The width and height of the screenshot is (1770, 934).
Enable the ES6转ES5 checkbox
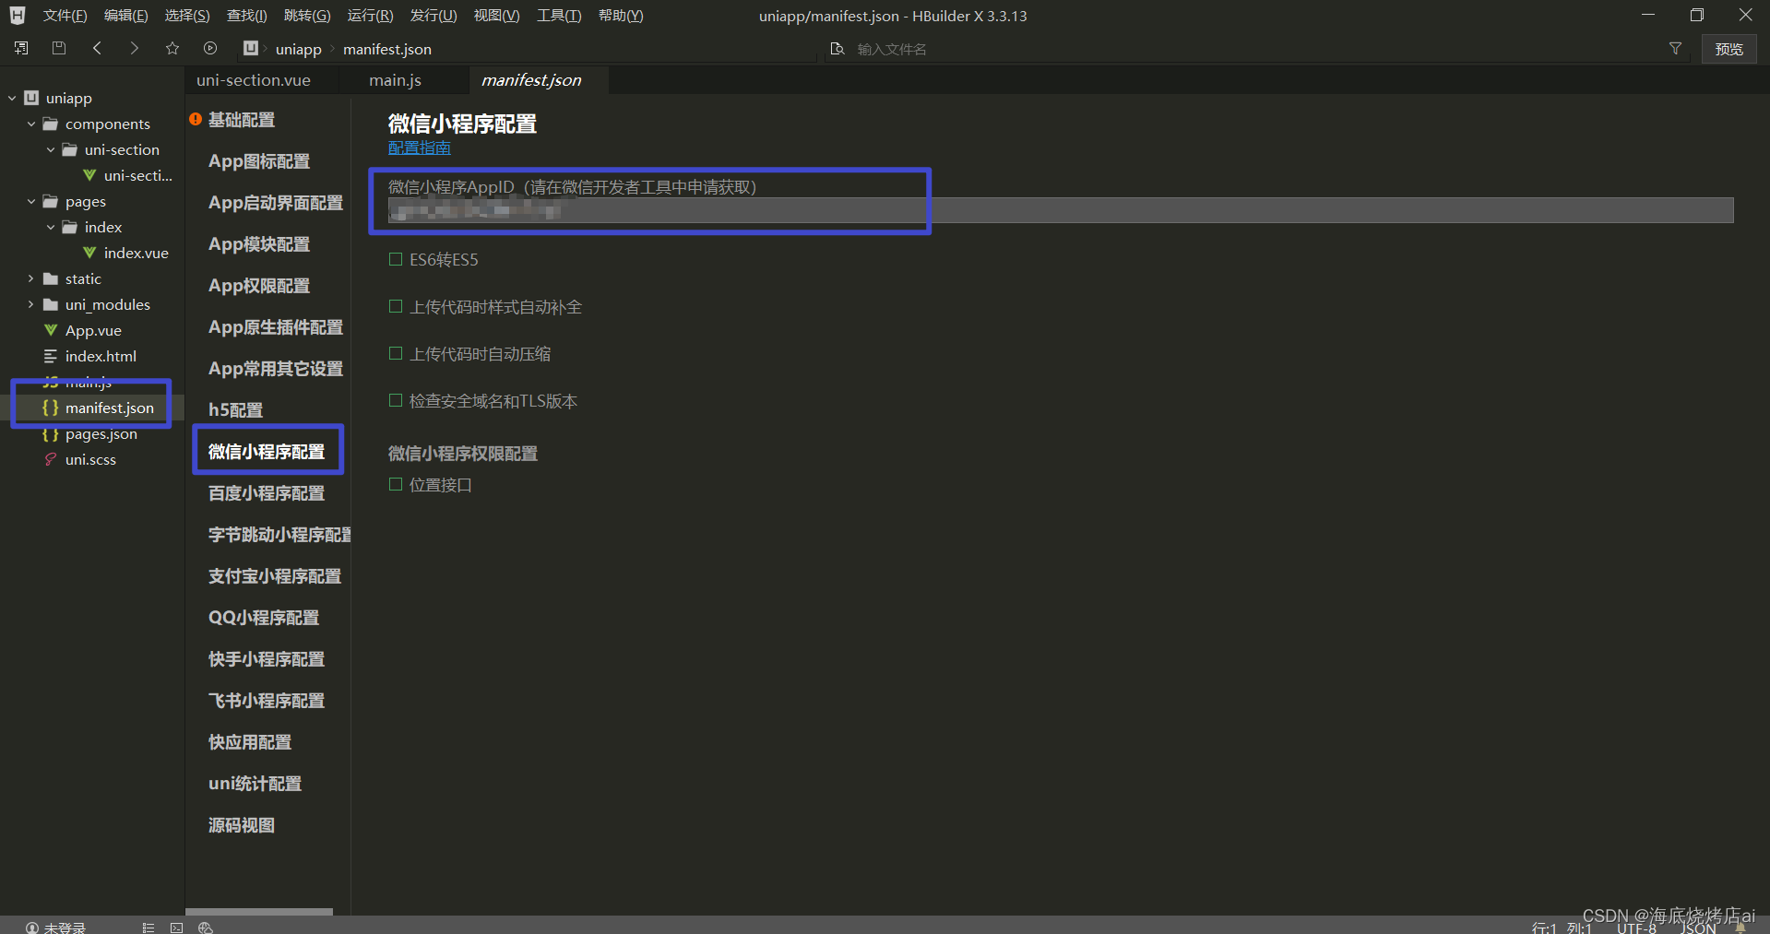396,259
